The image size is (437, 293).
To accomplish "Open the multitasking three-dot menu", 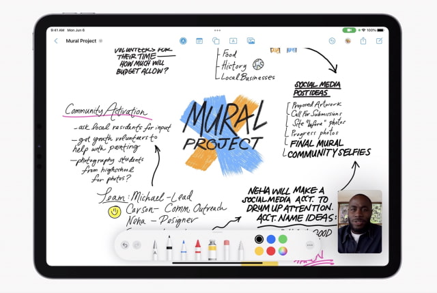I will 217,30.
